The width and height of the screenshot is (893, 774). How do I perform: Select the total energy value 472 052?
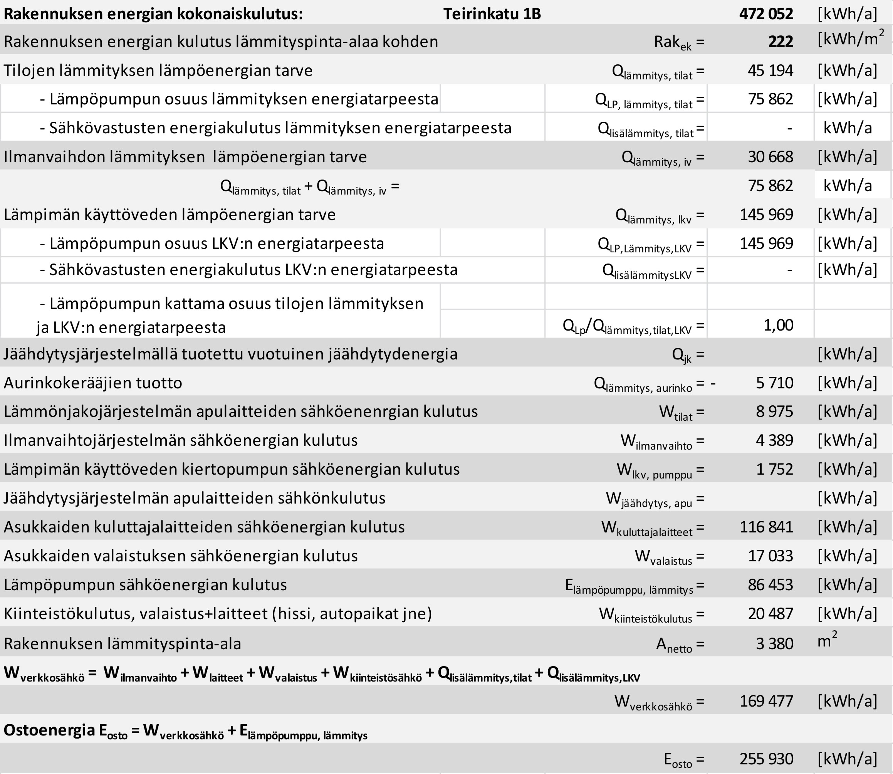766,14
